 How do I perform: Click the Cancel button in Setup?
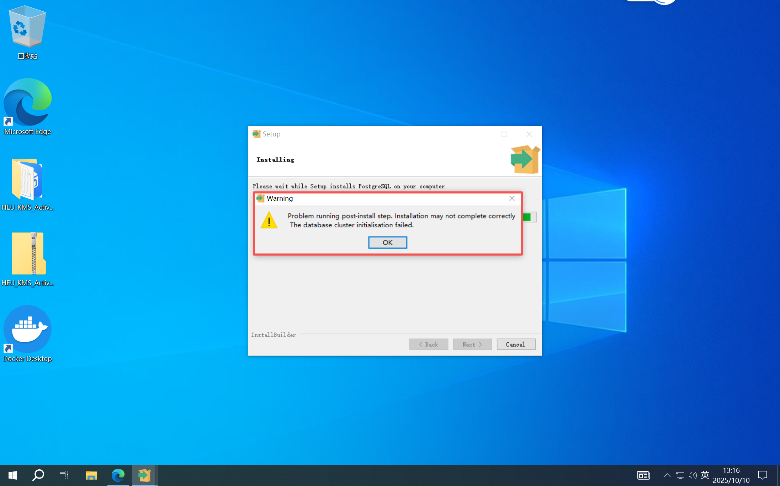click(x=516, y=344)
